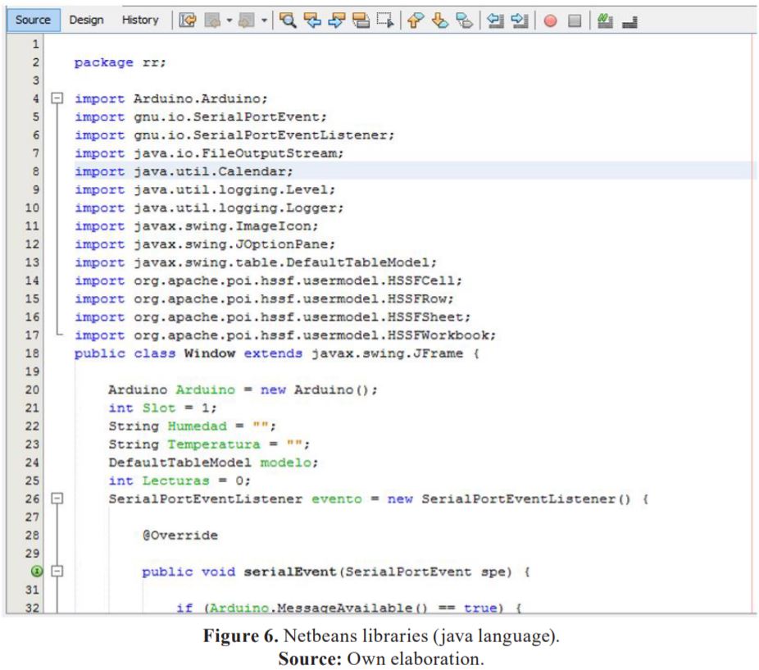Viewport: 759px width, 670px height.
Task: Click the 'Slot' variable name
Action: (x=159, y=408)
